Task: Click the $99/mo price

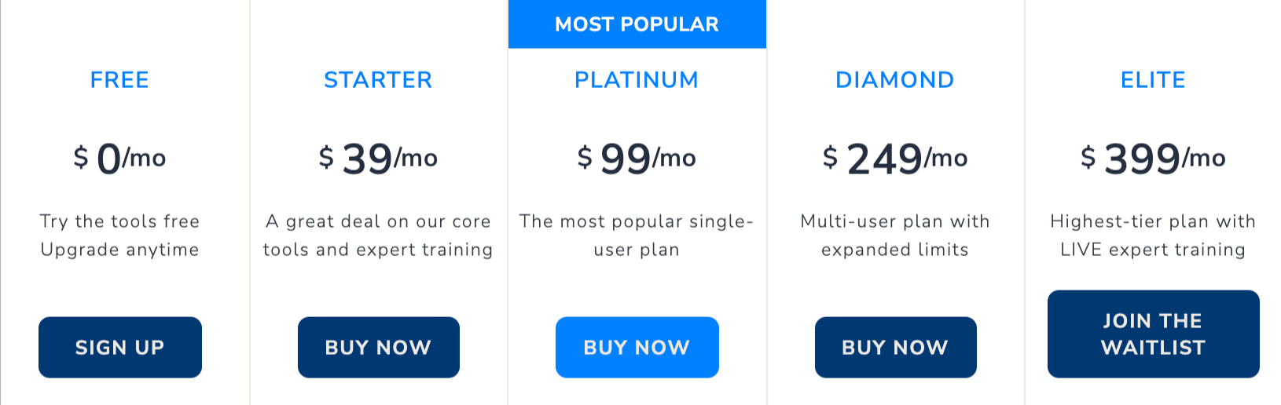Action: coord(637,159)
